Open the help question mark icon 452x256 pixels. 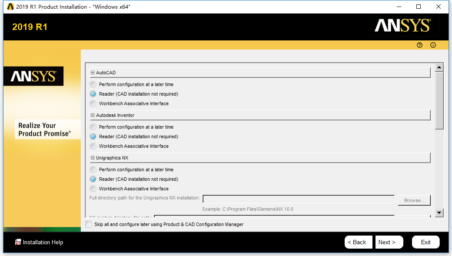pos(419,45)
